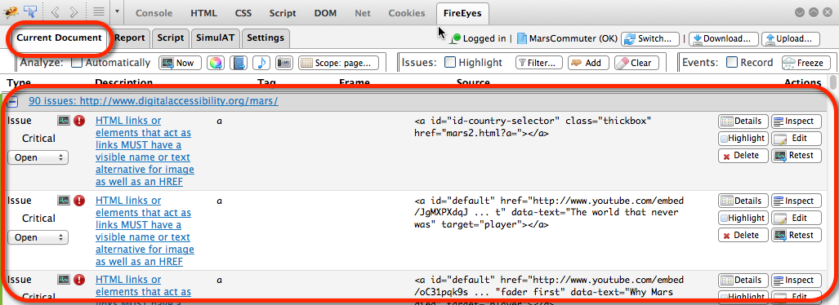Run the color wheel contrast analysis
The height and width of the screenshot is (305, 839).
[x=215, y=63]
